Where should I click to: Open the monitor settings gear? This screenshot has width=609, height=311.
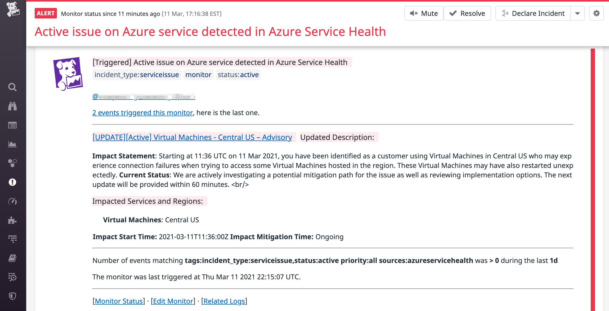[x=597, y=13]
